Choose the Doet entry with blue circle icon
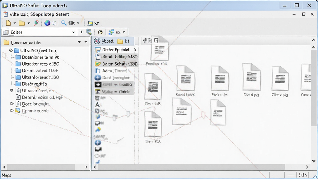 pyautogui.click(x=112, y=77)
